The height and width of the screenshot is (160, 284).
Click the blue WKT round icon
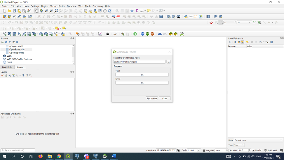142,34
